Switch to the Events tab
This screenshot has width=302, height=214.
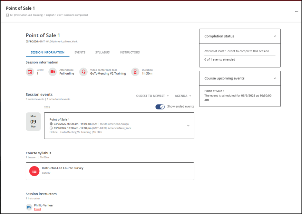[x=80, y=52]
